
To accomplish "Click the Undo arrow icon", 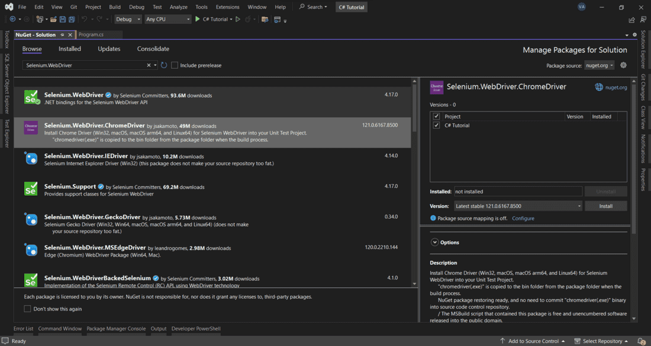I will (x=84, y=19).
